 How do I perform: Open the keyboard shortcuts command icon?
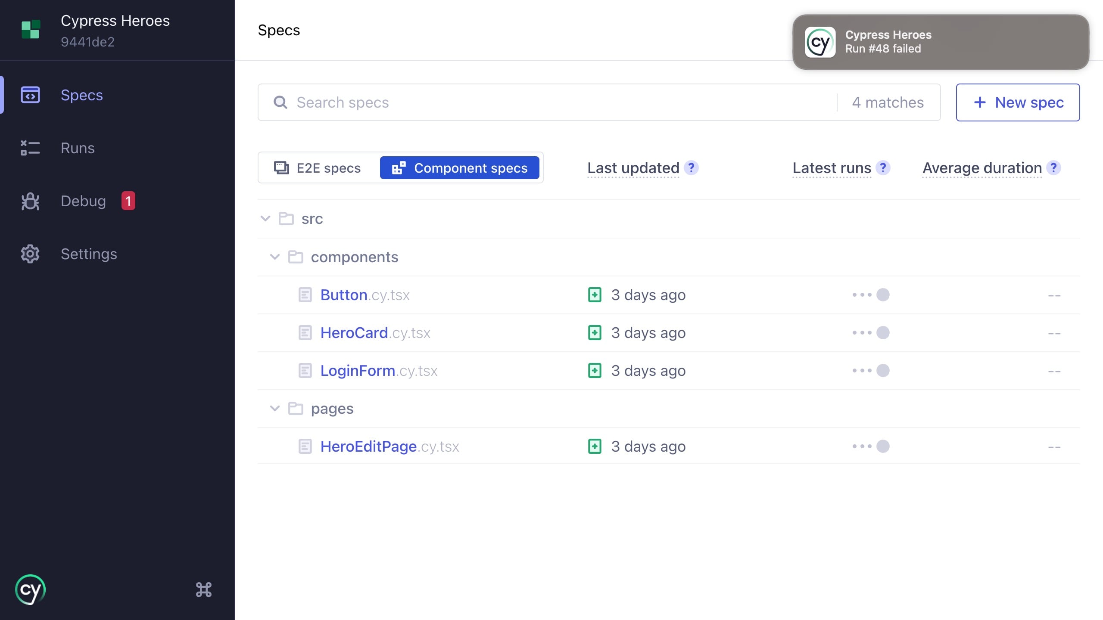(203, 589)
